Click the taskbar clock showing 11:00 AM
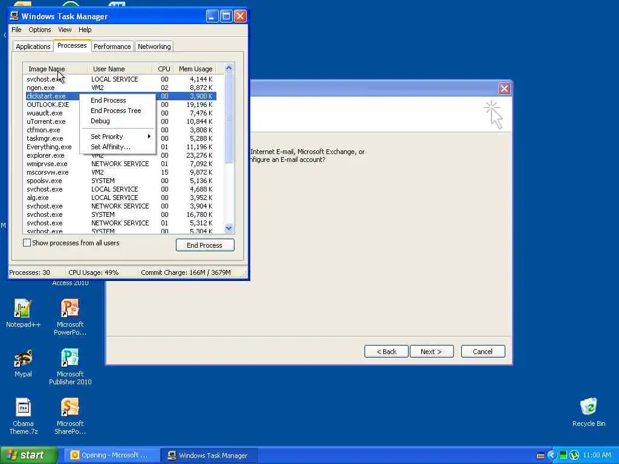 pyautogui.click(x=597, y=455)
